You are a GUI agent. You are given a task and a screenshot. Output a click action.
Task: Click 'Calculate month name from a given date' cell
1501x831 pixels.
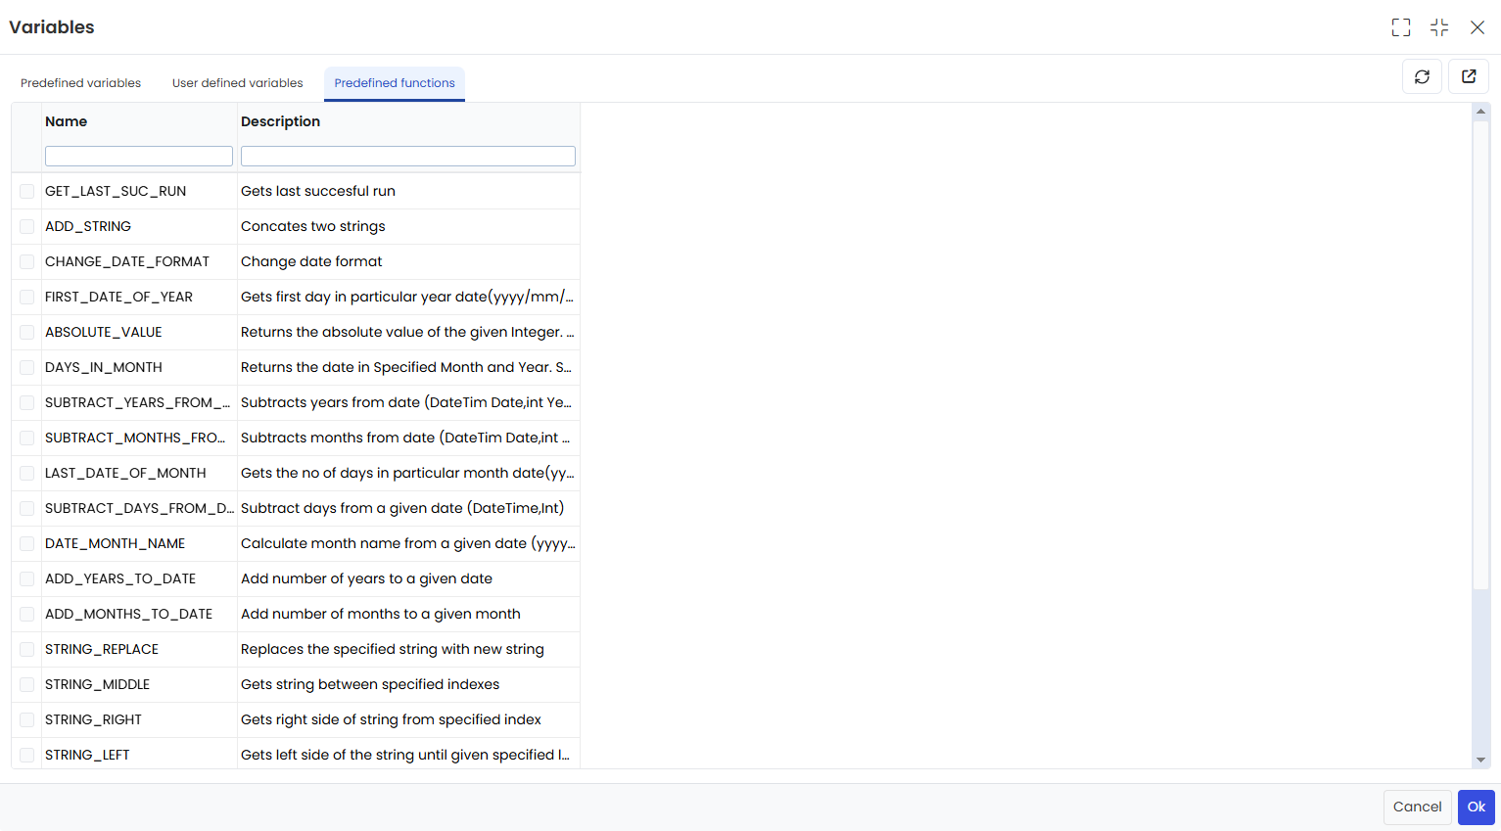tap(408, 544)
